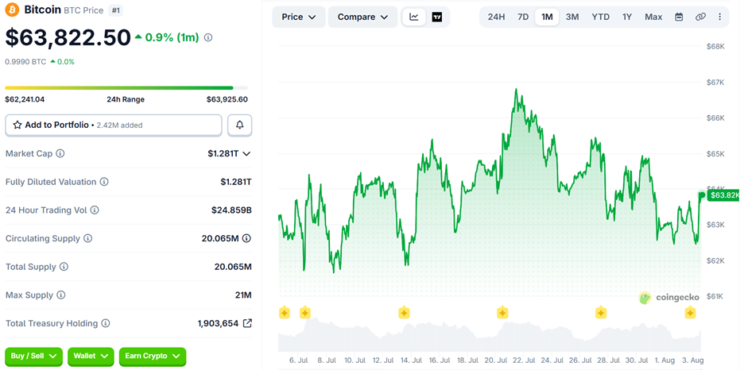Open the Compare dropdown
The width and height of the screenshot is (744, 370).
(x=363, y=17)
